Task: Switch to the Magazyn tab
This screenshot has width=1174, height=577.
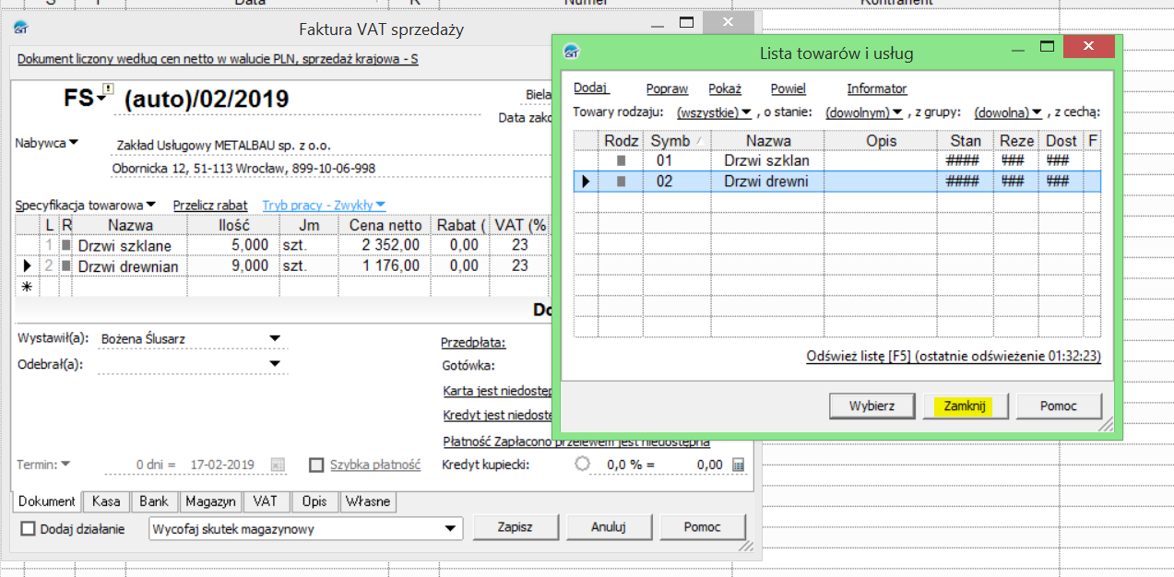Action: click(x=210, y=501)
